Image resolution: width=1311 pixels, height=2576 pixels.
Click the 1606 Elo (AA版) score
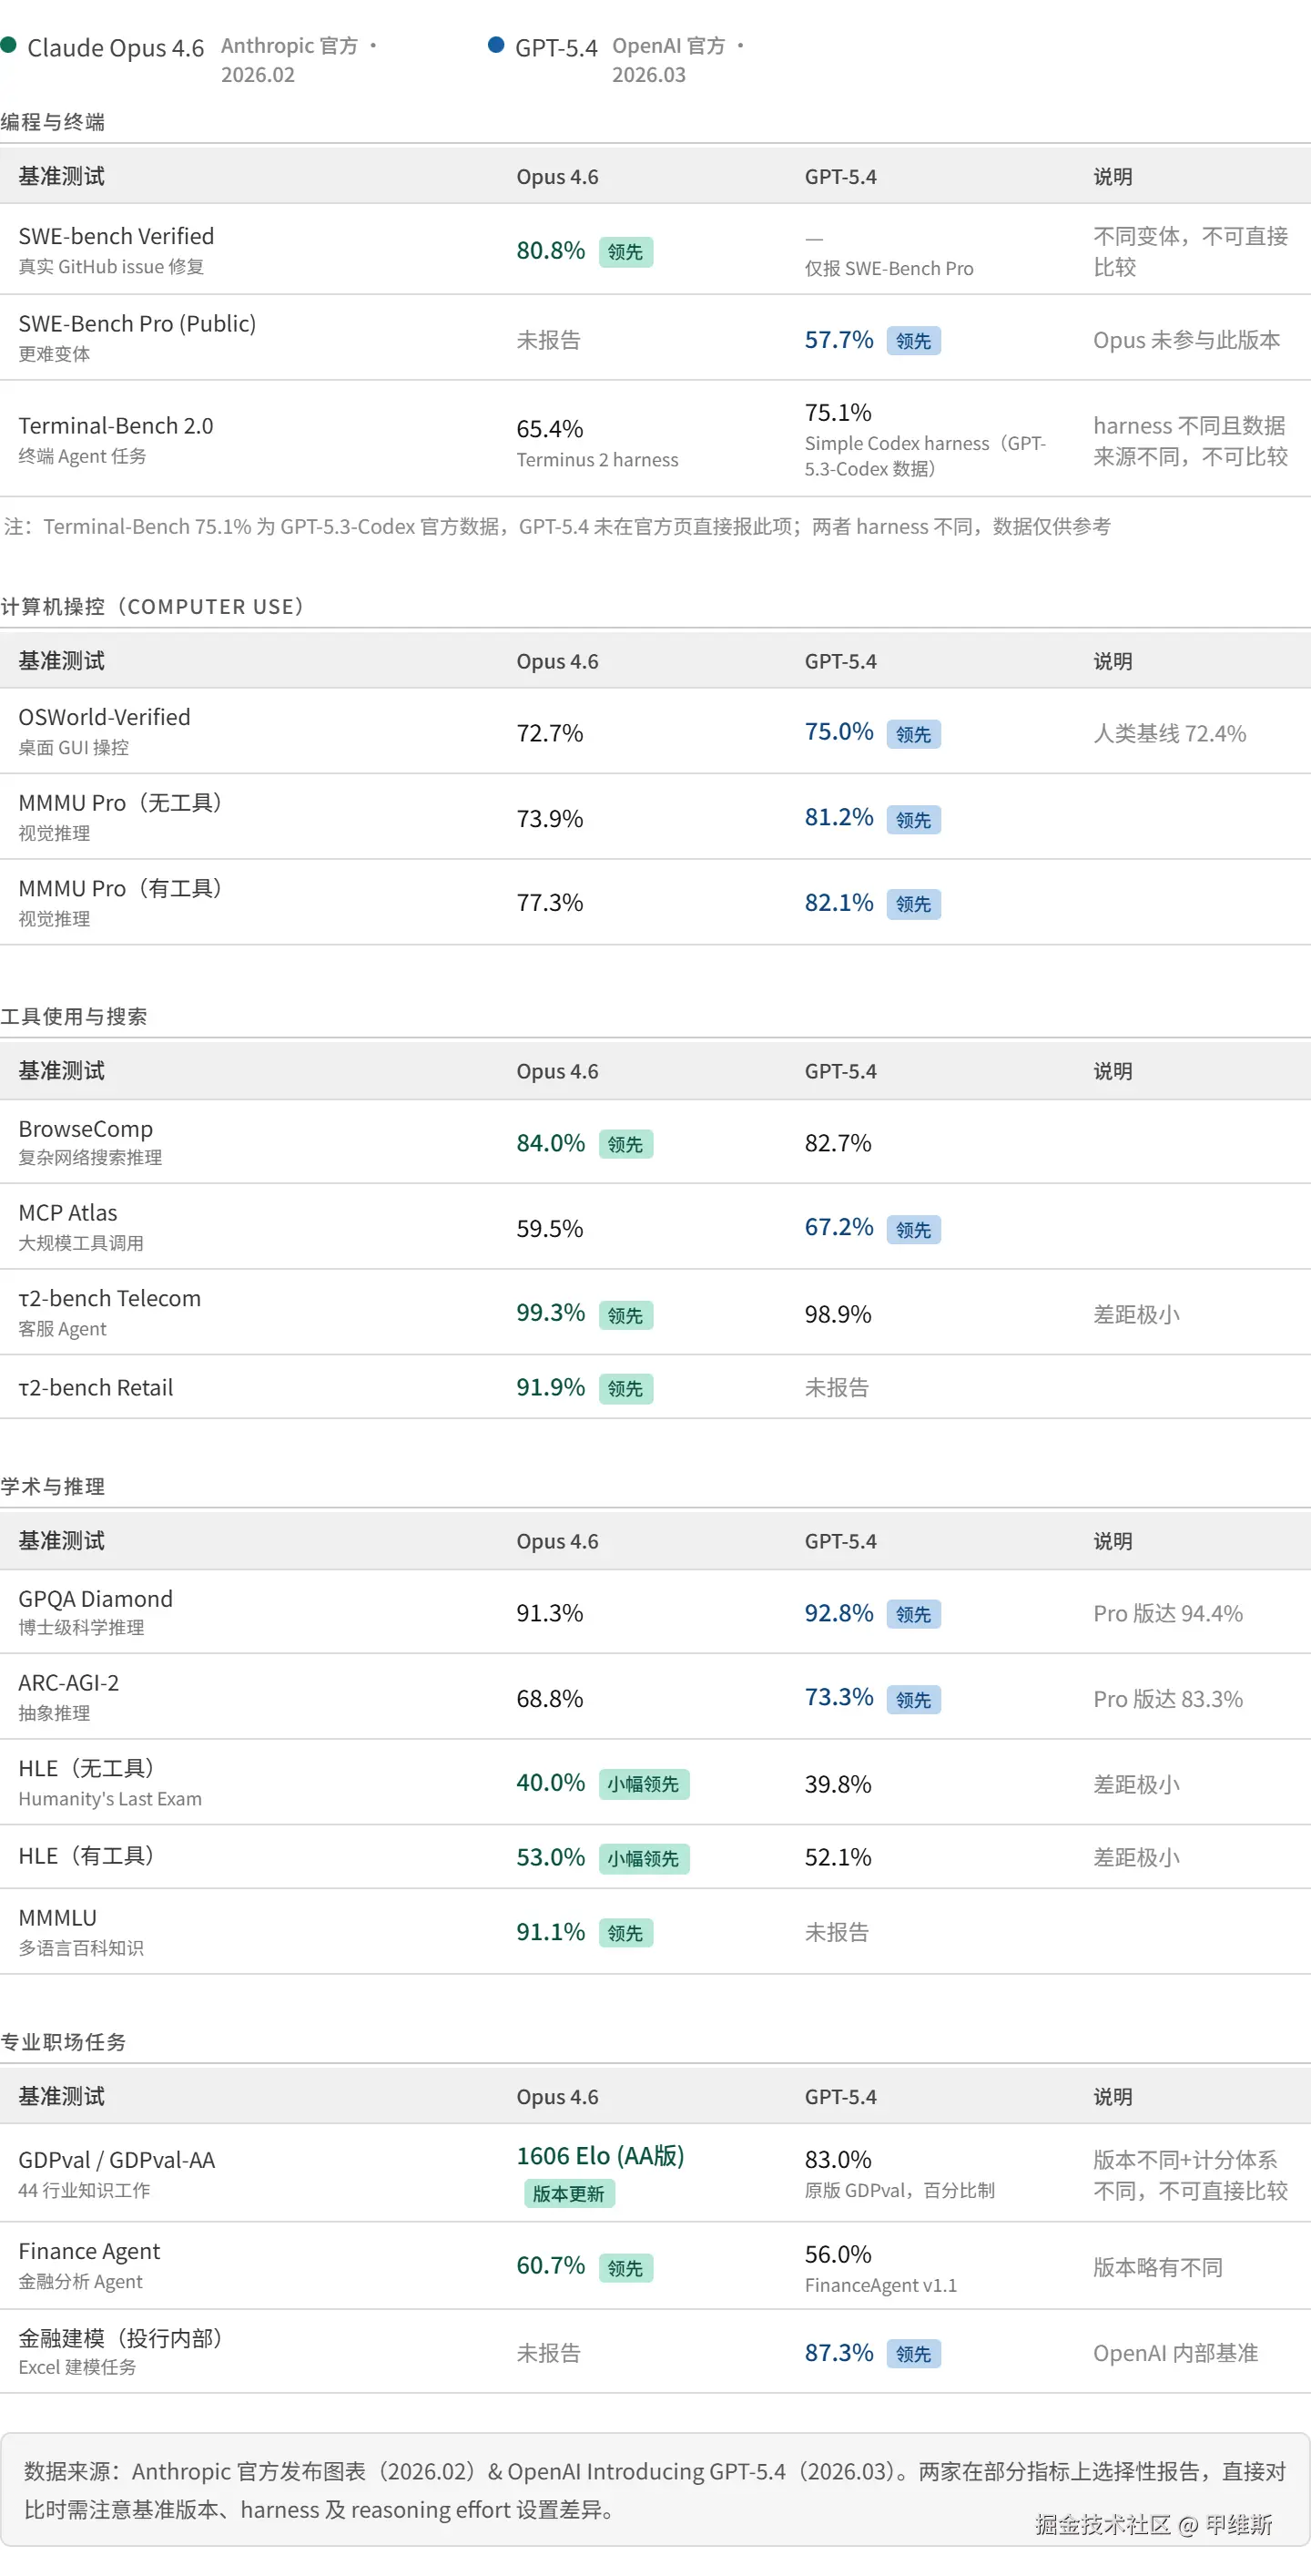tap(600, 2156)
